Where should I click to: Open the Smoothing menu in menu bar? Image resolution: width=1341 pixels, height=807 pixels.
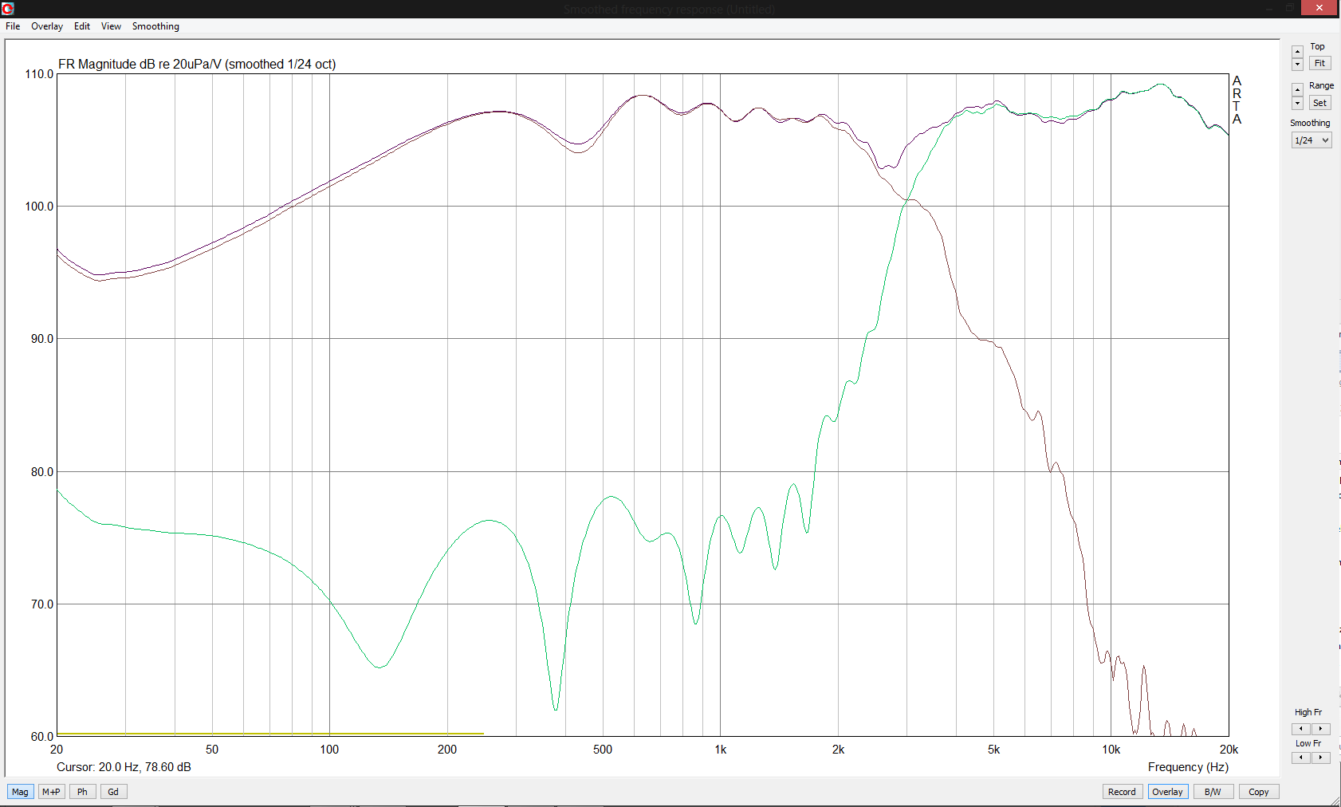155,26
